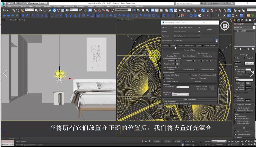The width and height of the screenshot is (256, 147).
Task: Restrict transform to Y axis
Action: (x=229, y=15)
